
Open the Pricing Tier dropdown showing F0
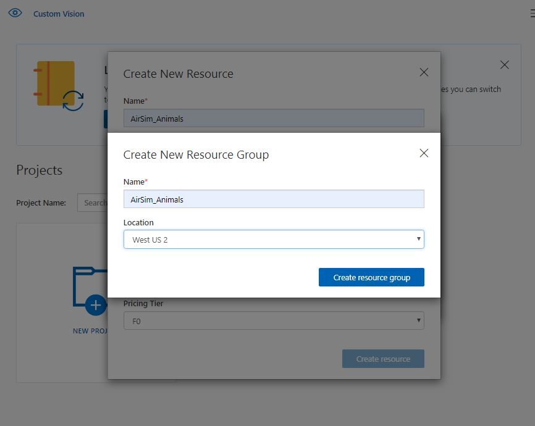(x=274, y=320)
